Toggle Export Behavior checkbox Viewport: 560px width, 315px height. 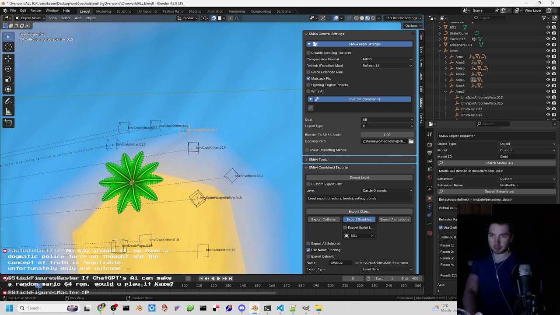pos(308,256)
